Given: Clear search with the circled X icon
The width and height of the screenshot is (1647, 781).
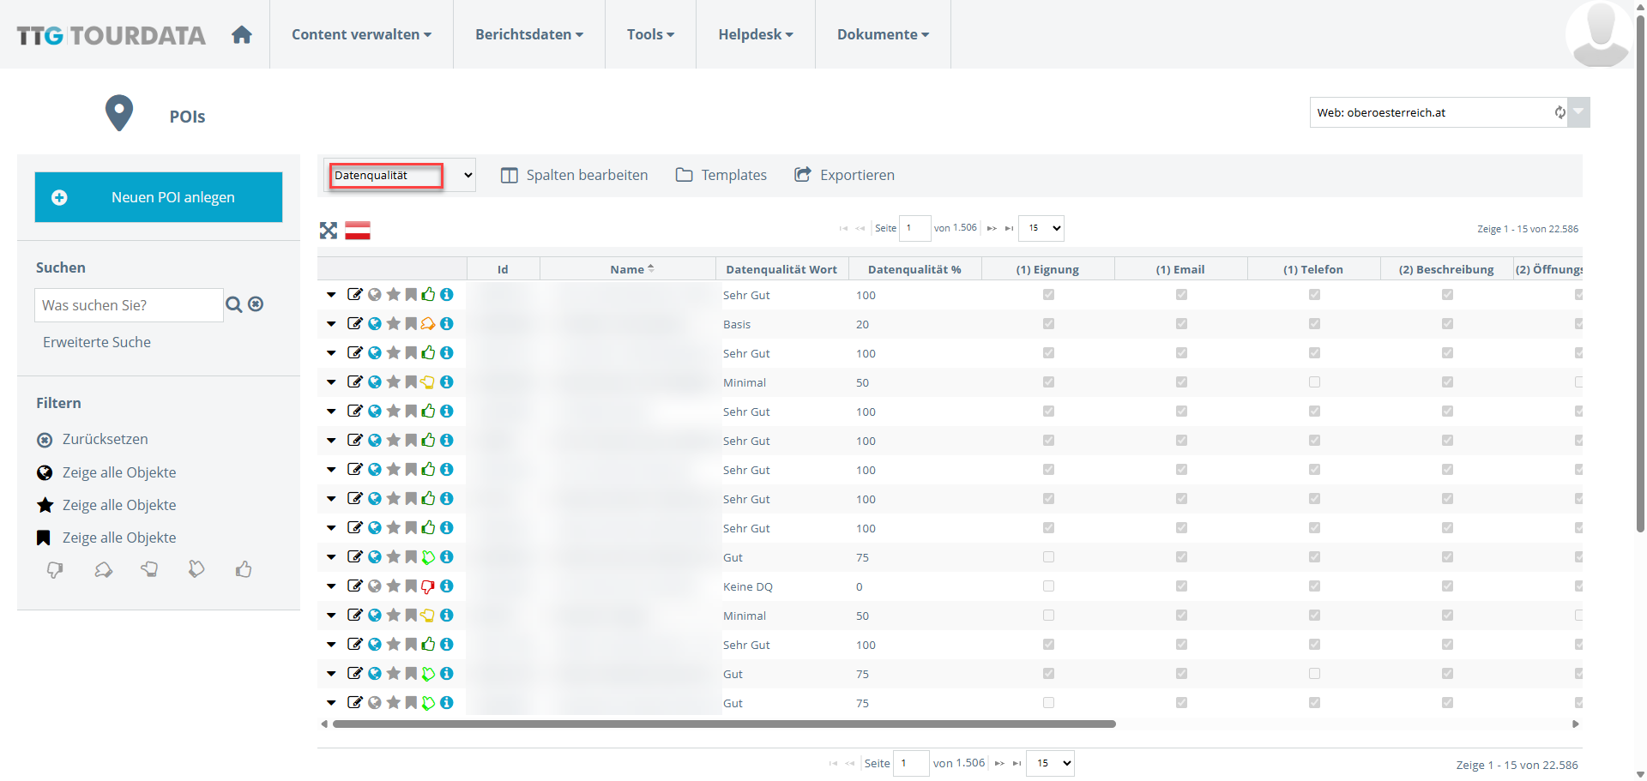Looking at the screenshot, I should 256,303.
